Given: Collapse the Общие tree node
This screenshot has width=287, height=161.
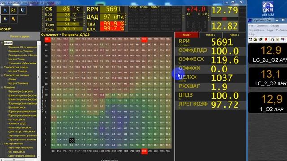Looking at the screenshot, I should pyautogui.click(x=2, y=43).
